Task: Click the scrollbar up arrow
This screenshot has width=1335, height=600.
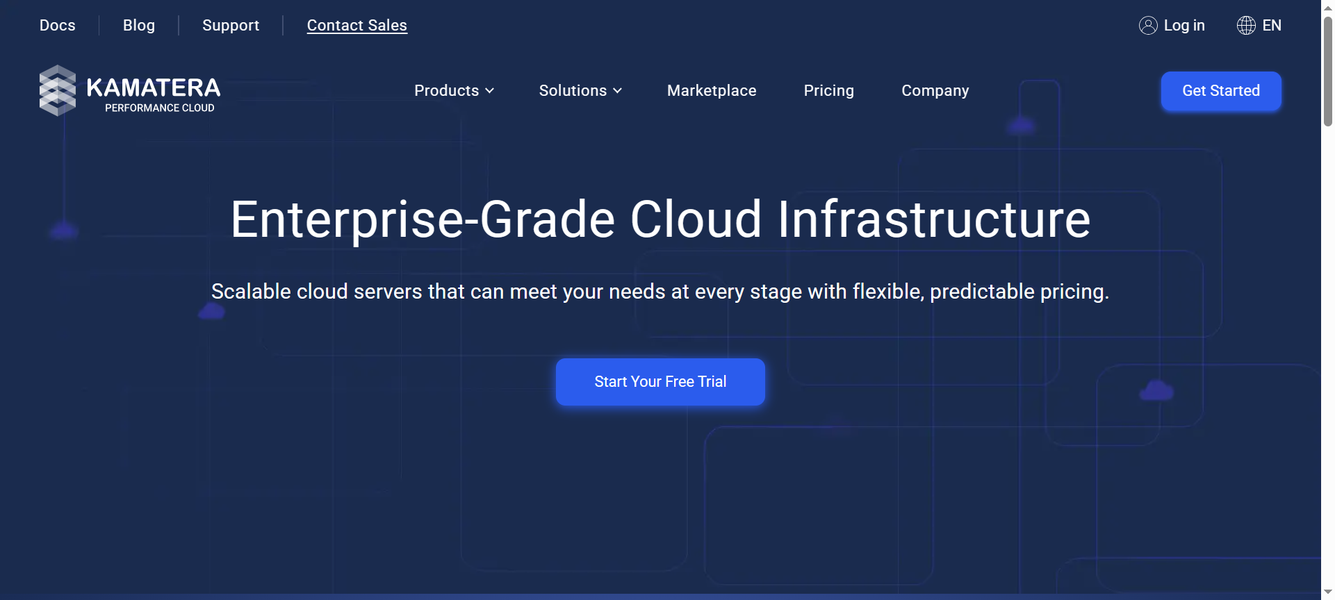Action: tap(1328, 6)
